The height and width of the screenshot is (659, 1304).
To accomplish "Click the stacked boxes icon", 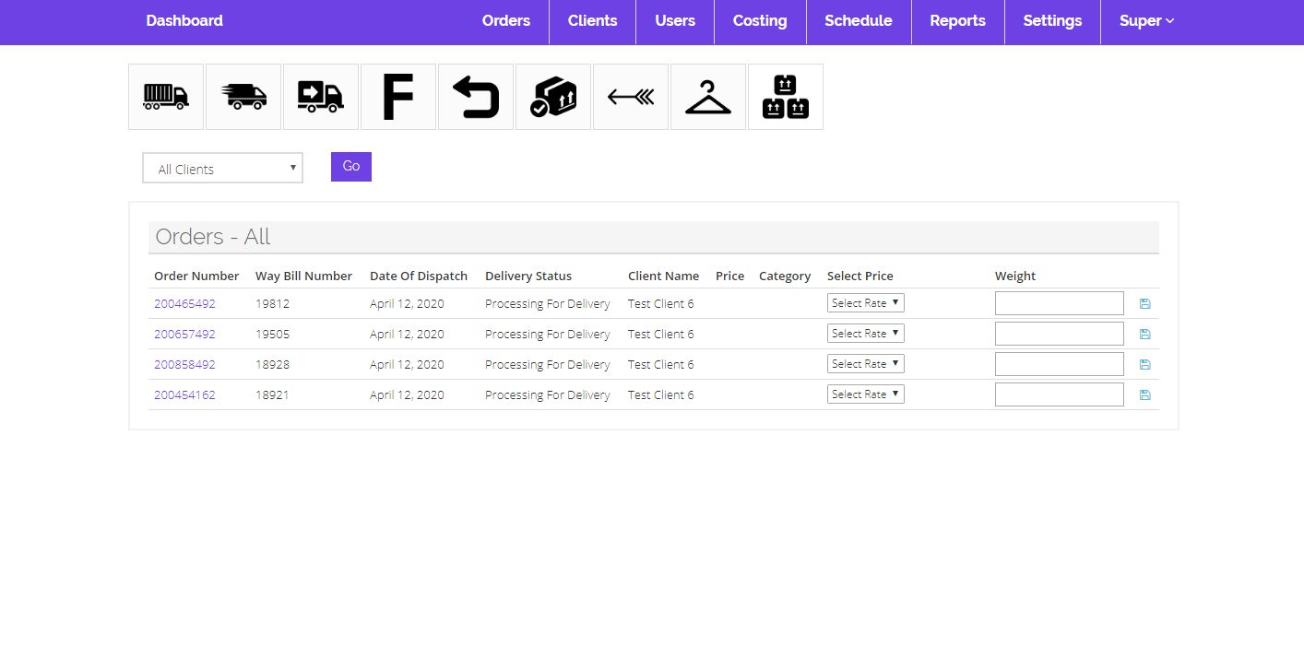I will [x=786, y=97].
